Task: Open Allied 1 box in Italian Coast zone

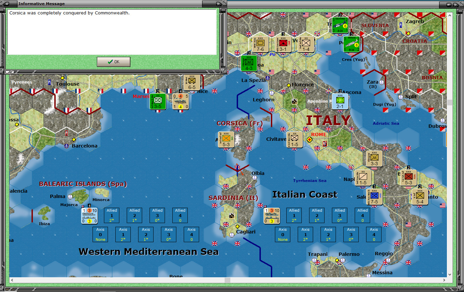Action: coord(294,215)
